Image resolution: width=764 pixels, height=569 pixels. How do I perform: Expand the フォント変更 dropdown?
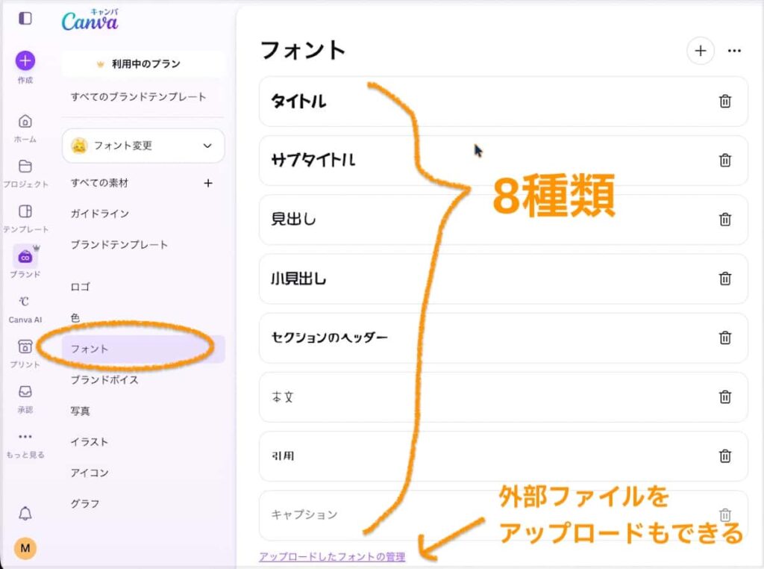142,146
